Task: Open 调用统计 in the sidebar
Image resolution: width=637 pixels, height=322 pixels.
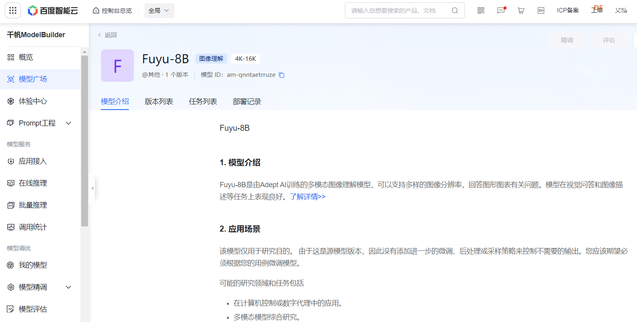Action: [x=40, y=227]
